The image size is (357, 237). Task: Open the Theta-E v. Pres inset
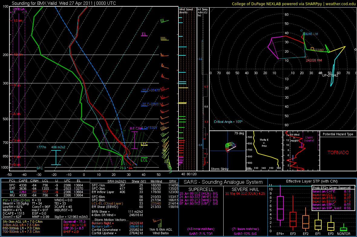pos(264,151)
